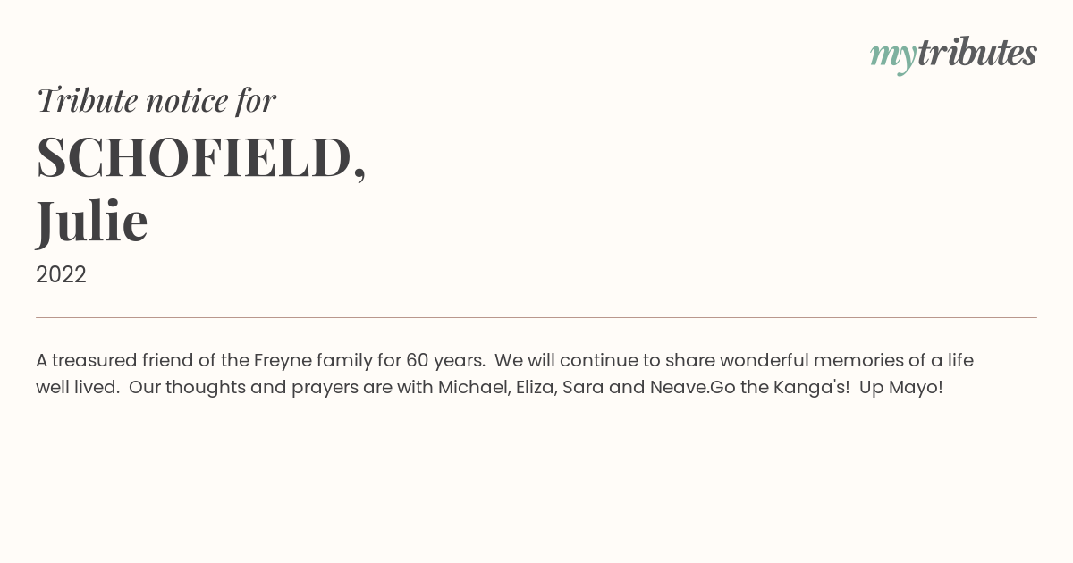Click the first name Julie
1073x563 pixels.
pyautogui.click(x=91, y=221)
